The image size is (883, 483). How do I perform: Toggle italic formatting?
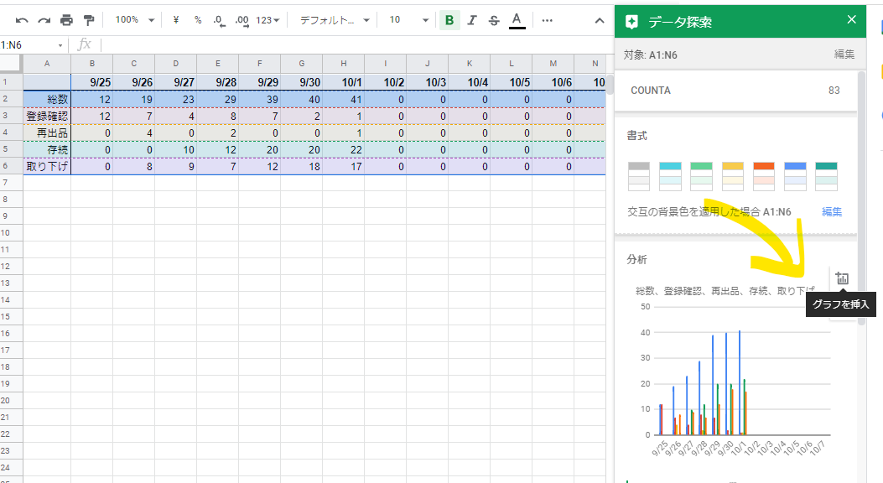[472, 20]
